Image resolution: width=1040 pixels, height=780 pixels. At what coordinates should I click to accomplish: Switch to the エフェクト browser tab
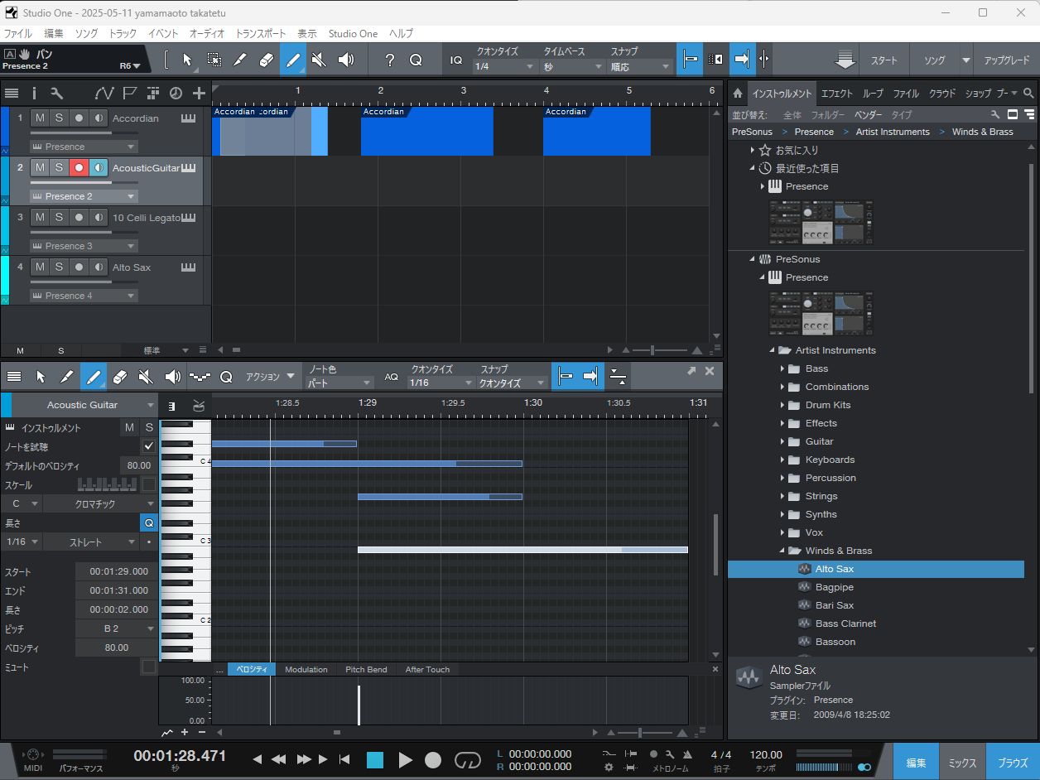pyautogui.click(x=836, y=94)
